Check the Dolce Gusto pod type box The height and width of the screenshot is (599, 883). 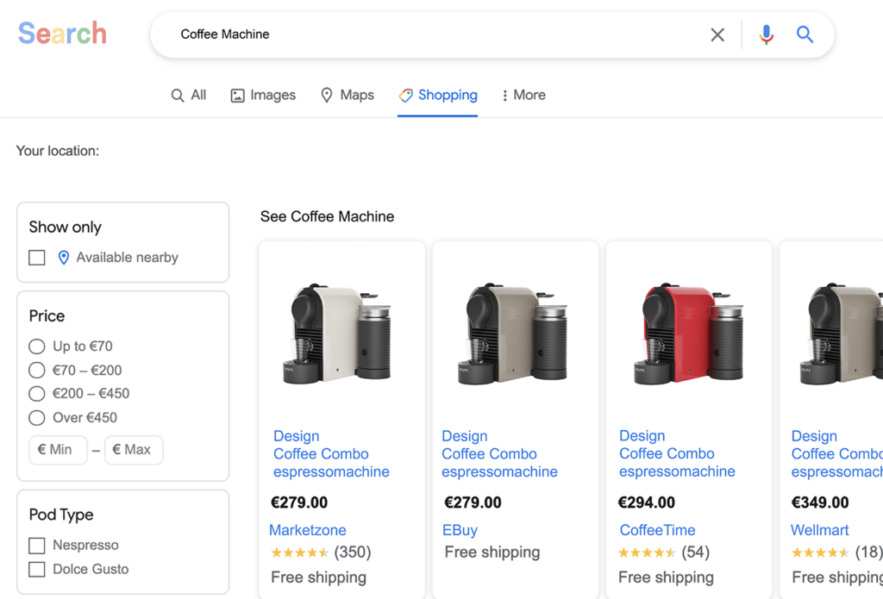(x=37, y=569)
